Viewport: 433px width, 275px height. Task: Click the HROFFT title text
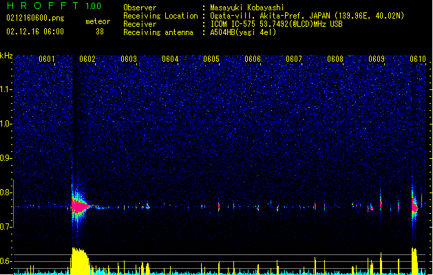pyautogui.click(x=43, y=5)
